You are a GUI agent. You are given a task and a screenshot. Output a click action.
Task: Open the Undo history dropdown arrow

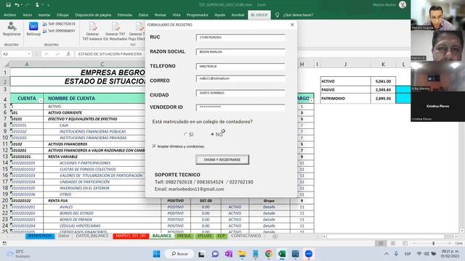pos(22,5)
